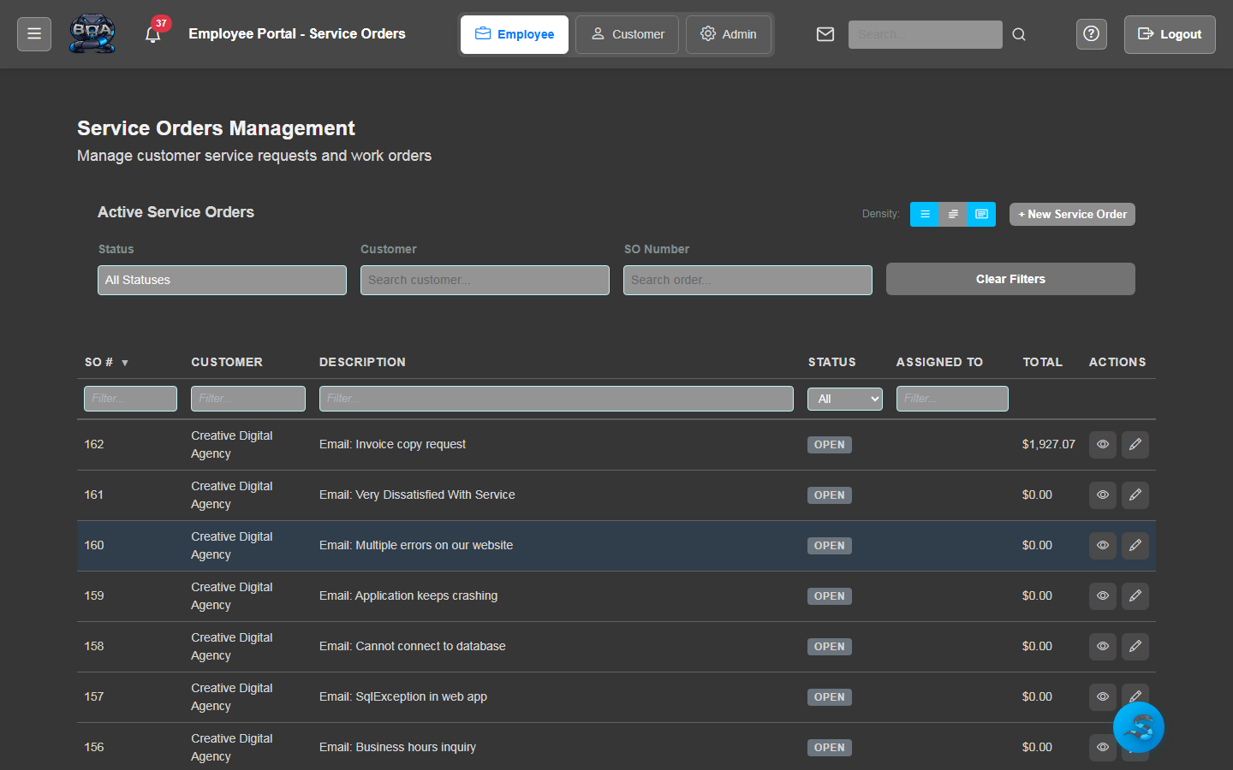This screenshot has width=1233, height=770.
Task: Edit service order 162 with the pencil icon
Action: point(1135,444)
